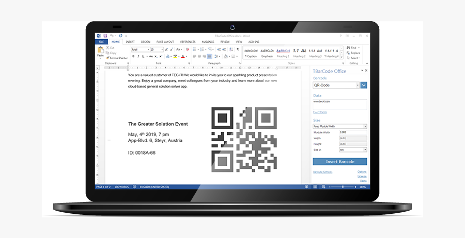The image size is (465, 238).
Task: Switch to the PAGE LAYOUT ribbon tab
Action: (165, 42)
